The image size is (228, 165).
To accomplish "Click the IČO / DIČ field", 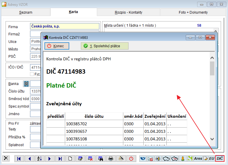I will tap(35, 67).
